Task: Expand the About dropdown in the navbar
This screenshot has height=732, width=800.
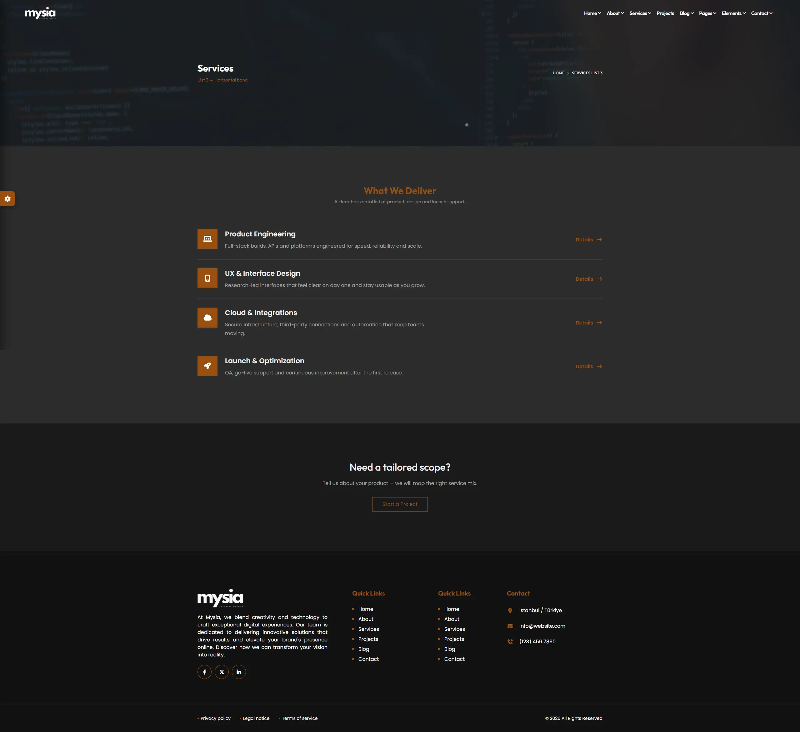Action: (615, 13)
